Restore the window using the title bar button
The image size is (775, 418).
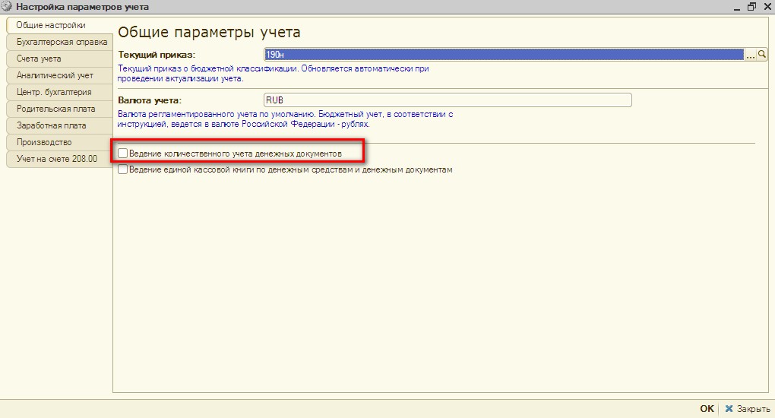752,7
